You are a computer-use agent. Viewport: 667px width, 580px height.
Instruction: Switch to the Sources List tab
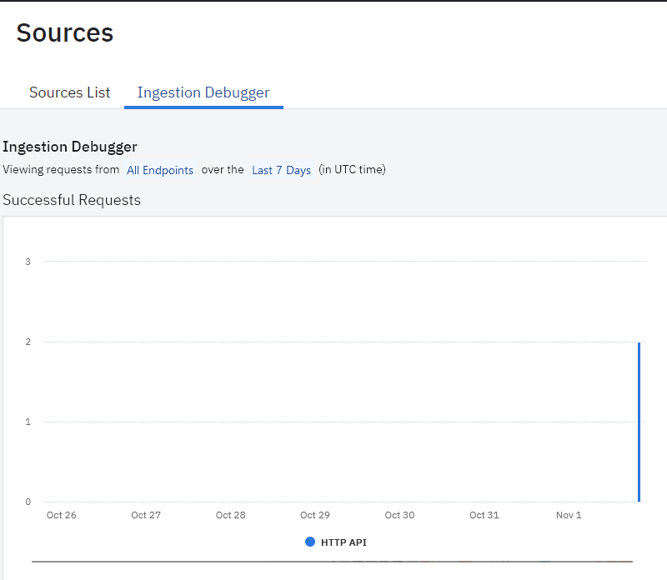tap(69, 92)
